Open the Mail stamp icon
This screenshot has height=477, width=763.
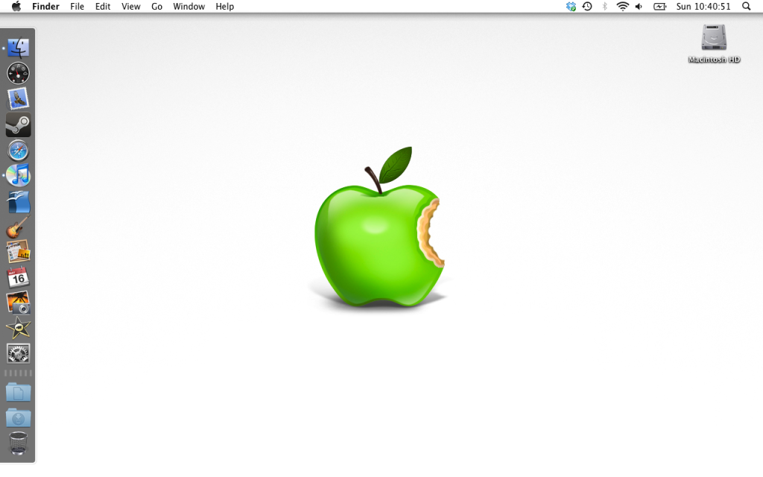click(19, 99)
